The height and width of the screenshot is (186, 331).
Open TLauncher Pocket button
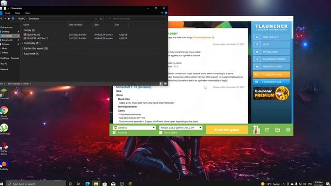click(x=272, y=59)
